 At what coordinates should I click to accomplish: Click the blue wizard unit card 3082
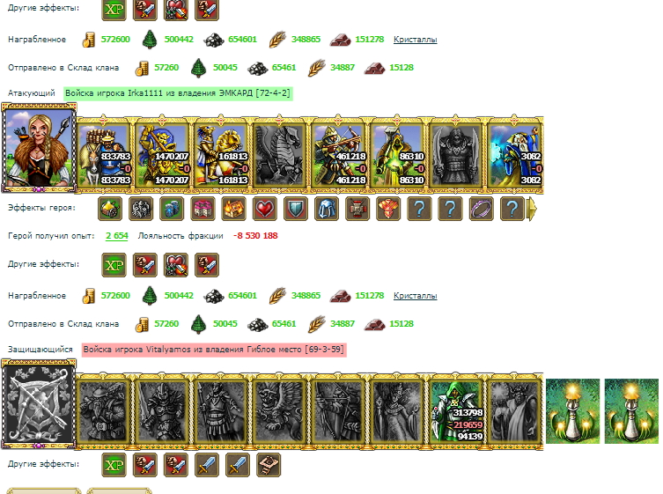514,155
